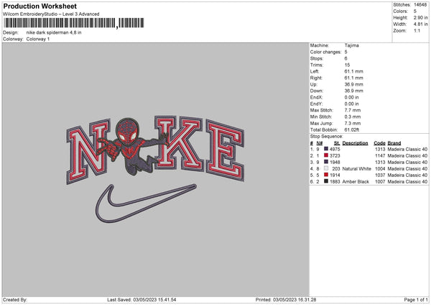The height and width of the screenshot is (305, 431).
Task: Click the letter E in the NIKE embroidery
Action: click(226, 150)
